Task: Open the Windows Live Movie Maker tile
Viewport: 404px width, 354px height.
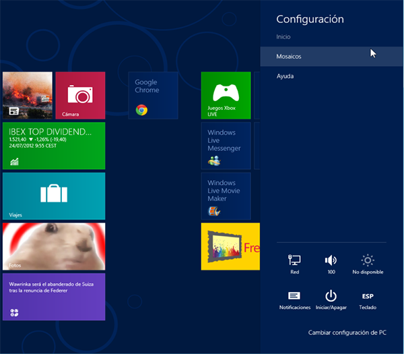Action: tap(226, 196)
